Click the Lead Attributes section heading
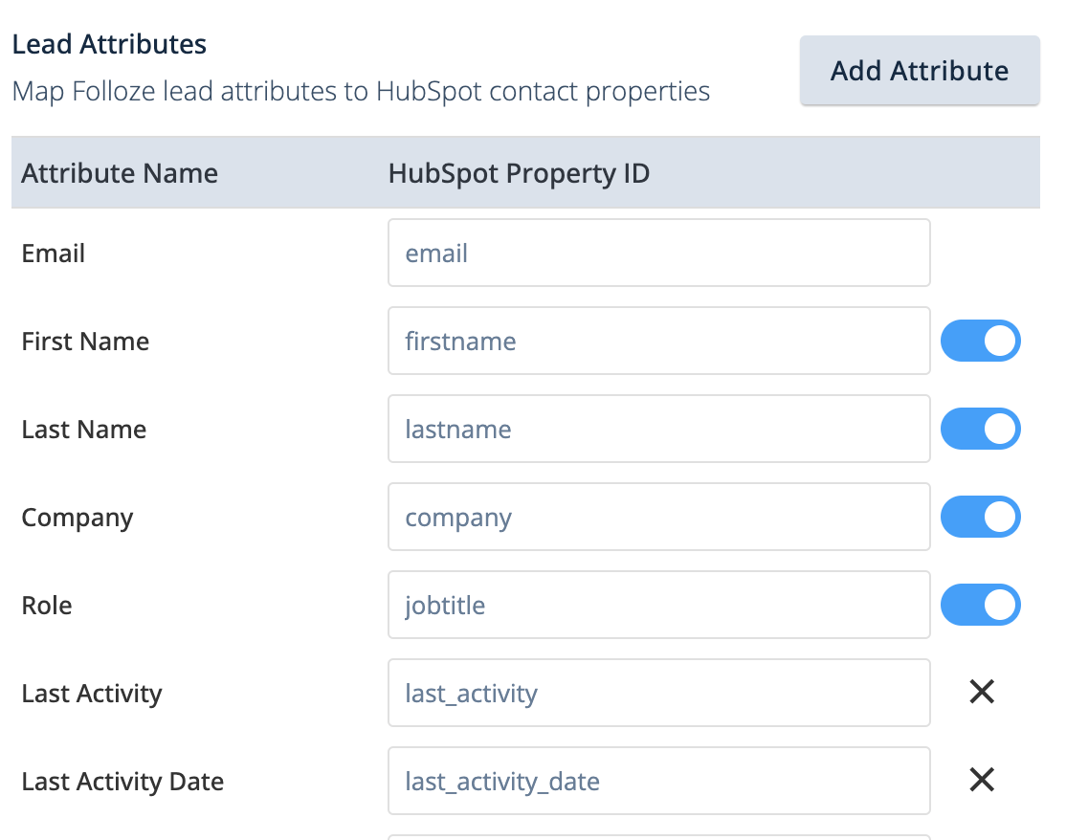Viewport: 1066px width, 840px height. click(x=109, y=44)
